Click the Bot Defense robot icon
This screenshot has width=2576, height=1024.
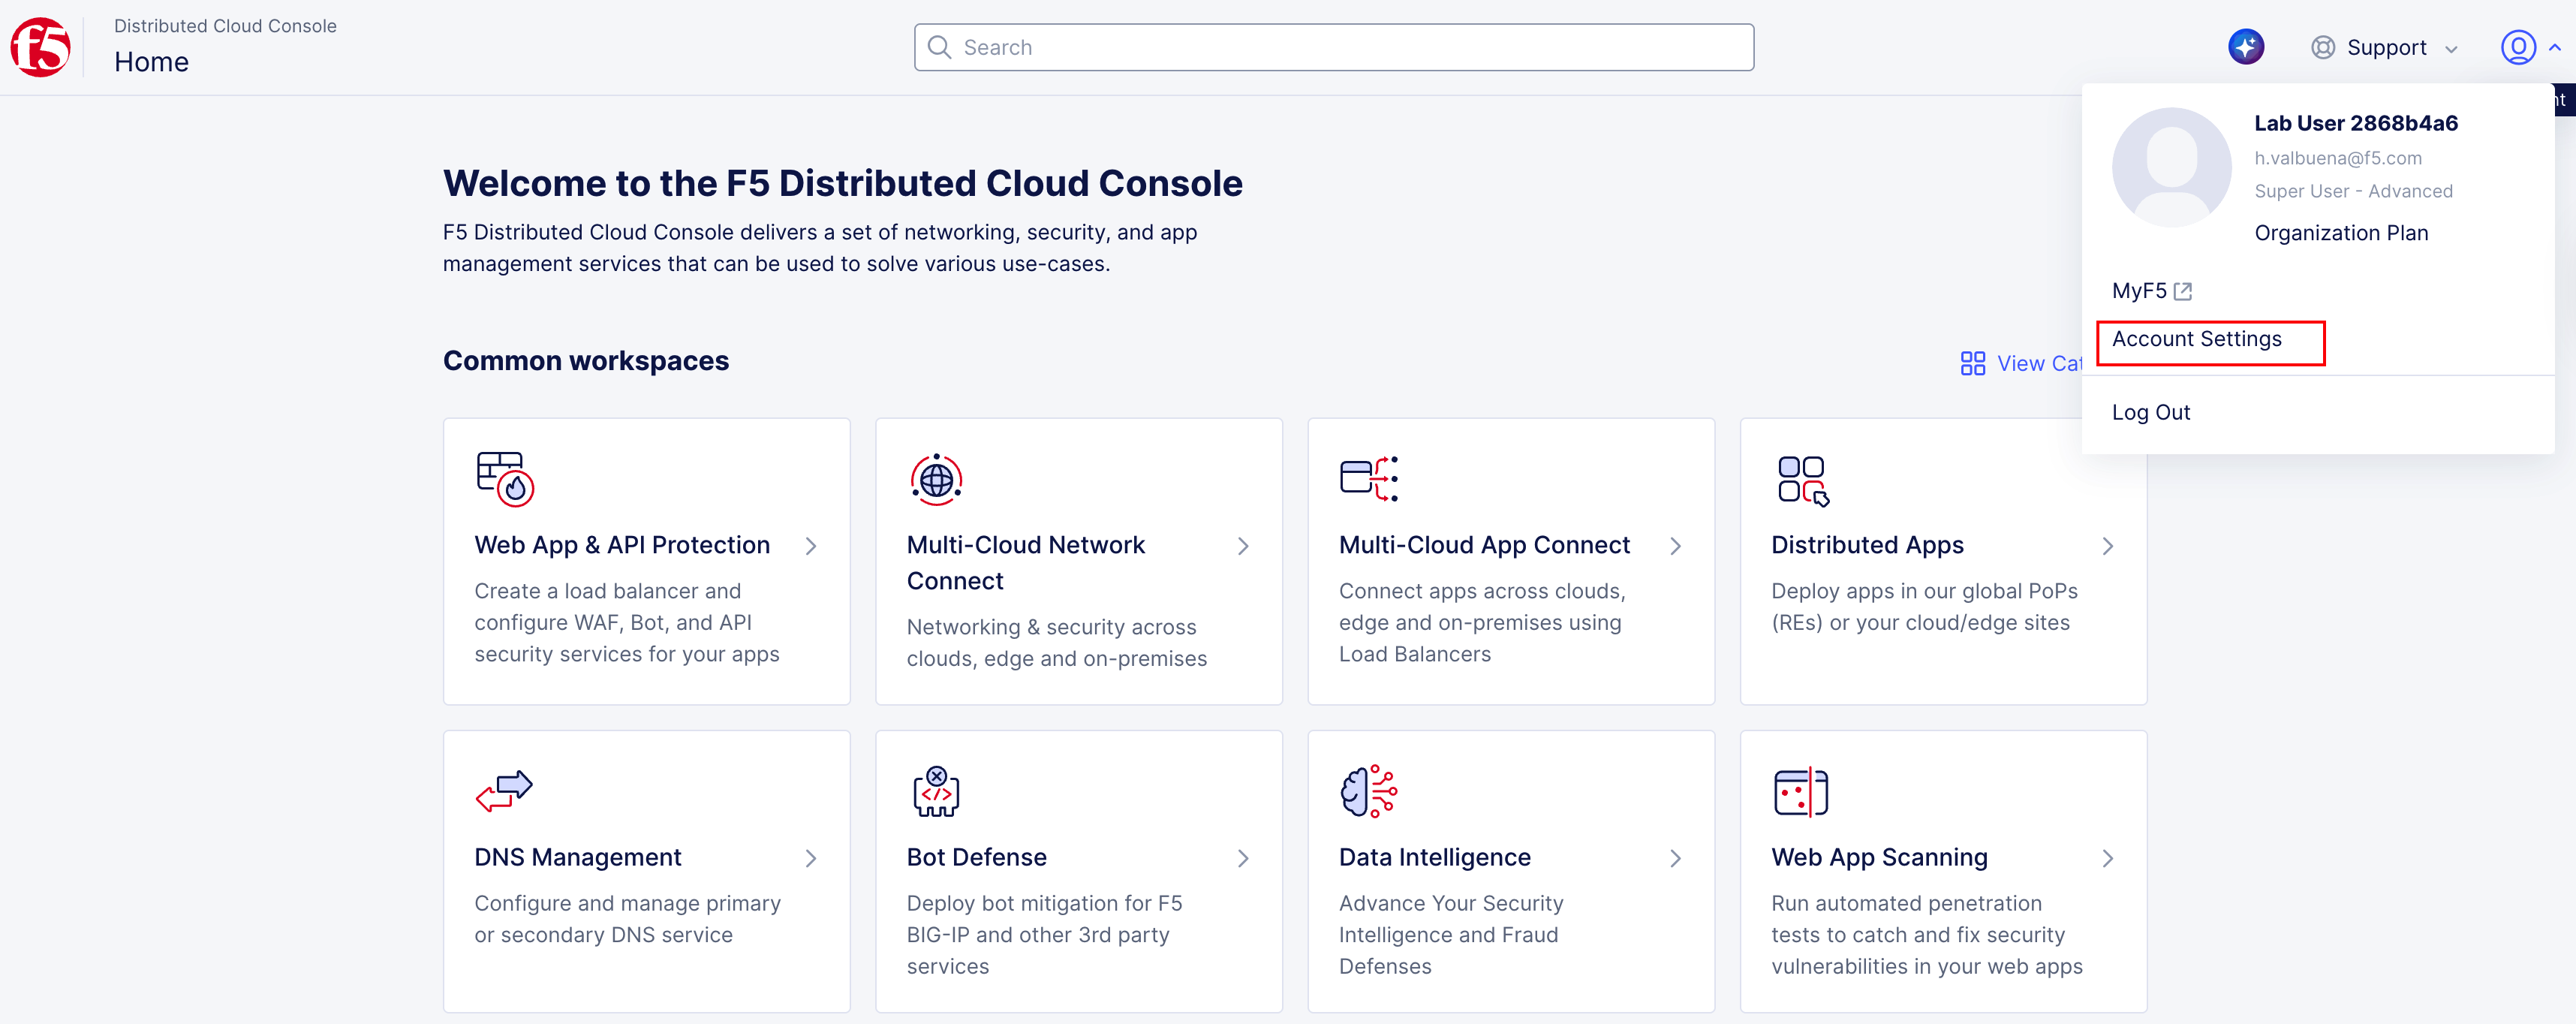(x=936, y=791)
